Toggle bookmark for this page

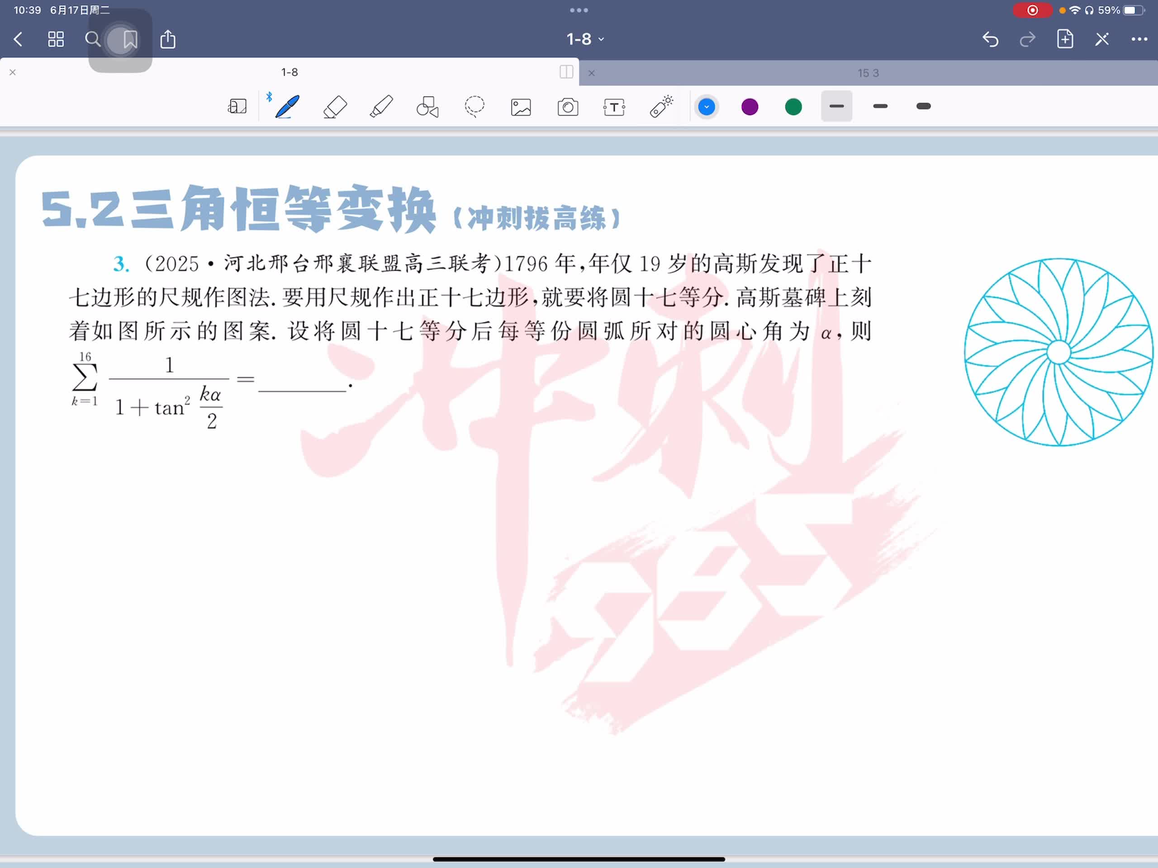tap(130, 39)
